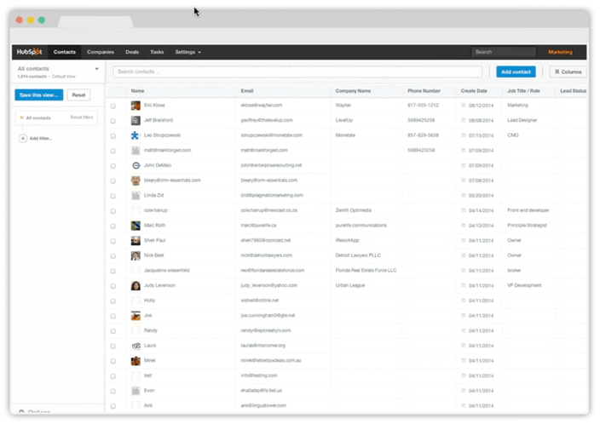Click calendar icon next to 05/20/2014
The image size is (600, 424).
pyautogui.click(x=464, y=195)
